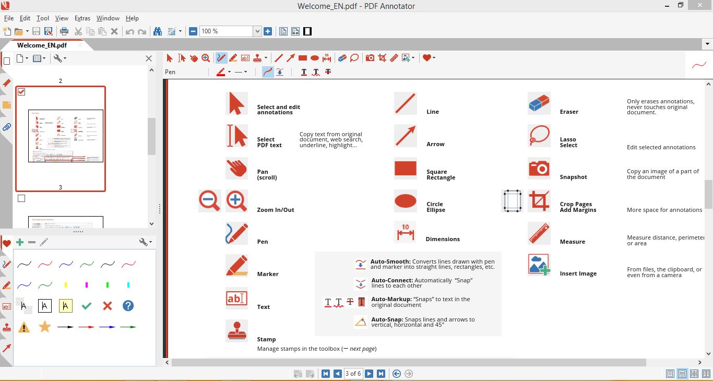713x381 pixels.
Task: Select the Line drawing tool in toolbar
Action: pos(279,58)
